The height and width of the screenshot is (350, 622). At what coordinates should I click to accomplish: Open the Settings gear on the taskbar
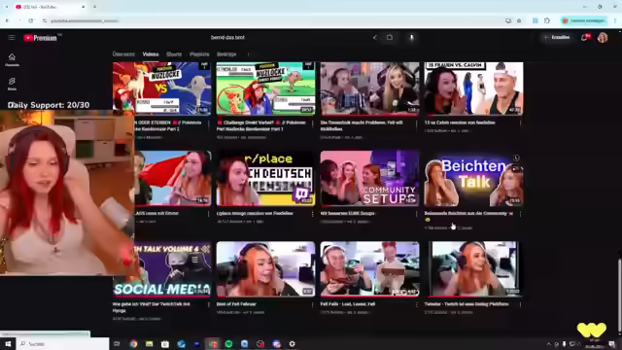coord(292,344)
